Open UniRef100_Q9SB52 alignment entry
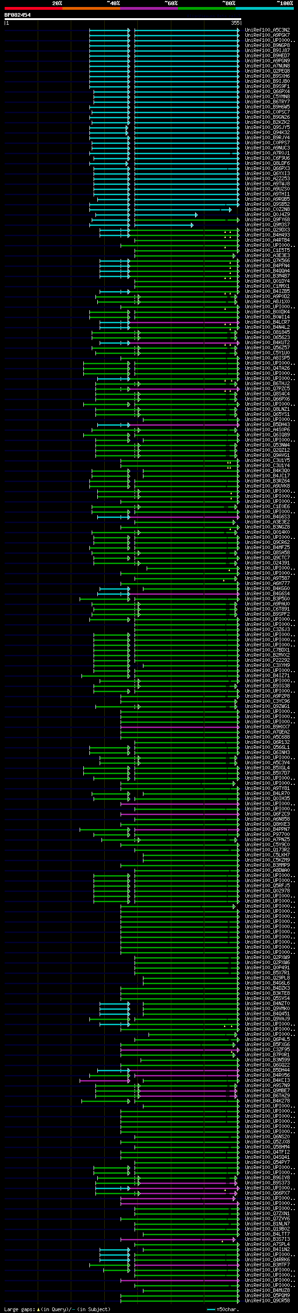The image size is (298, 1313). [x=267, y=204]
